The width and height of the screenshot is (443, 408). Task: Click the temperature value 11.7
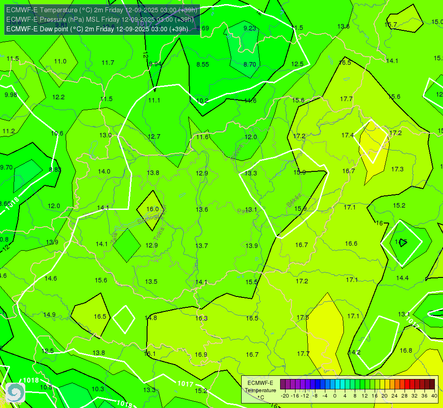coord(108,63)
